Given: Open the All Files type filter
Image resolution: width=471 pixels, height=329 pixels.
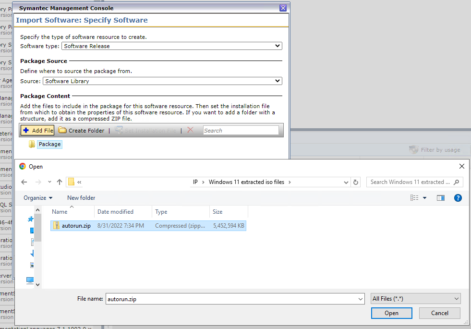Looking at the screenshot, I should point(416,299).
